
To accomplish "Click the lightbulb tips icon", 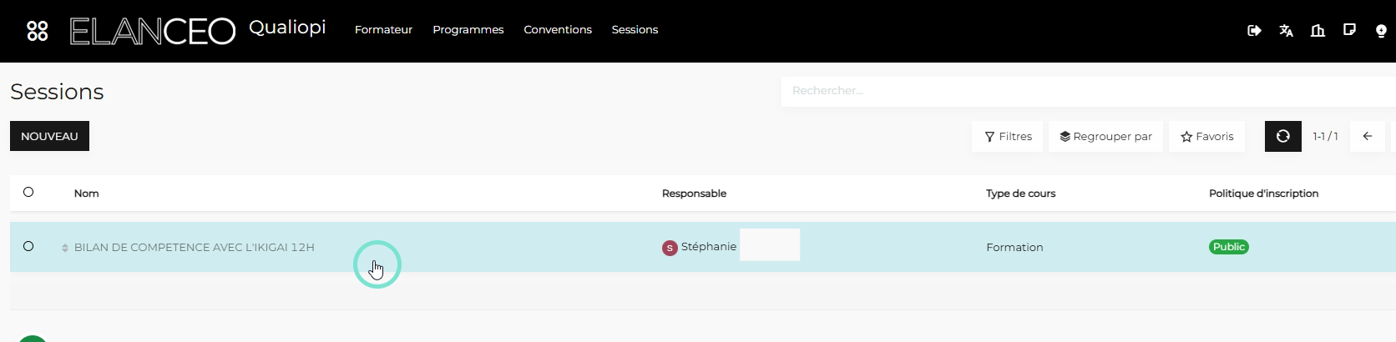I will coord(1381,31).
